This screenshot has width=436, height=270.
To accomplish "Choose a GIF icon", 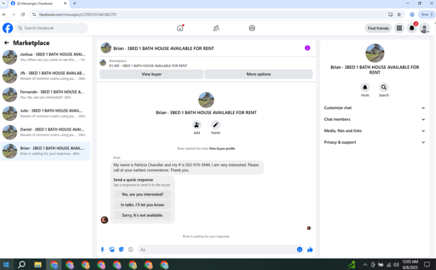I will pyautogui.click(x=131, y=249).
